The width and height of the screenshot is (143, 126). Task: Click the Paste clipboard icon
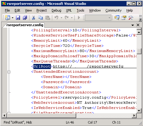pyautogui.click(x=47, y=18)
